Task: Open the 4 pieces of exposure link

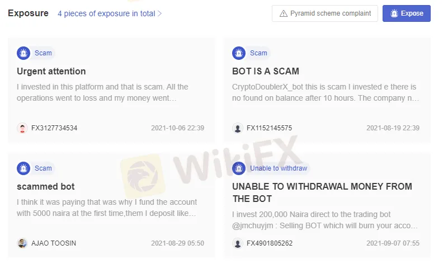Action: (106, 13)
